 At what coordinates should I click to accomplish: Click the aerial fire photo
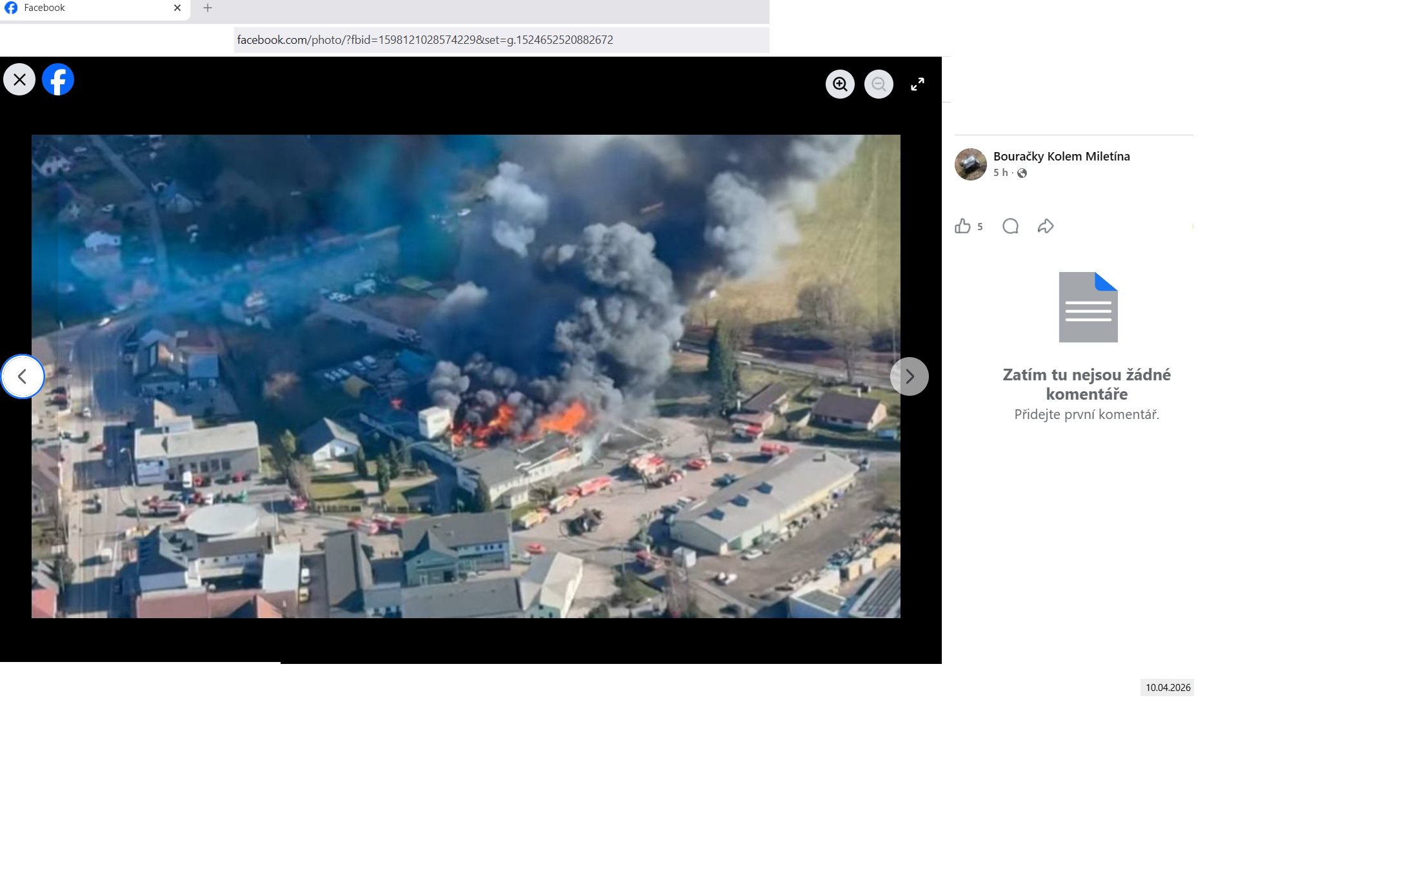(466, 376)
